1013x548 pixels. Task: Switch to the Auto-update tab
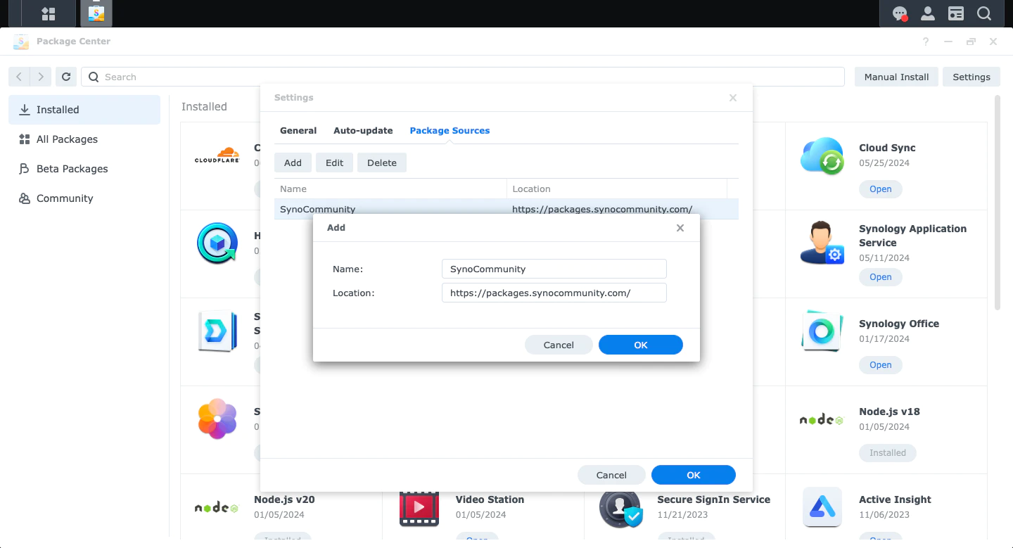363,130
